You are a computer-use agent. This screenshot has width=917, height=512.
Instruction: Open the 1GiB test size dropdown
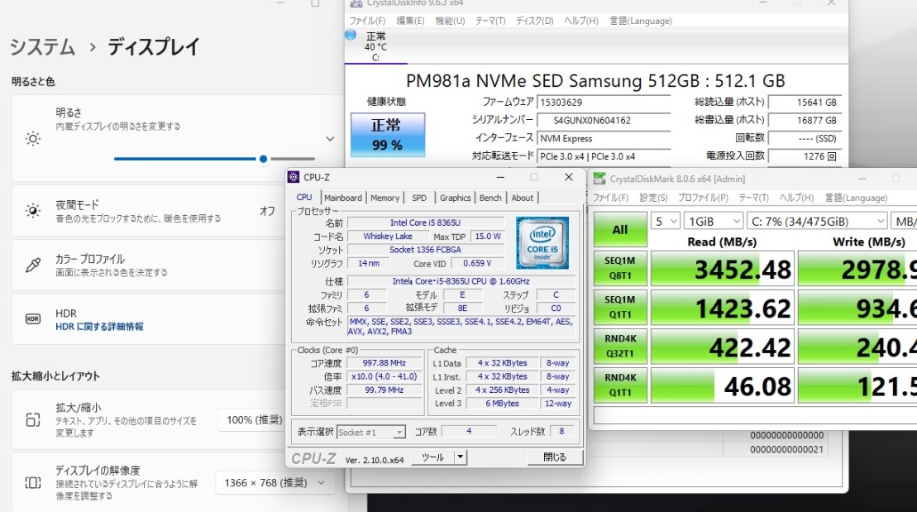pos(714,221)
